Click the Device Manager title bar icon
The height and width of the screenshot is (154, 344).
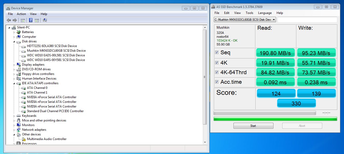[x=8, y=8]
